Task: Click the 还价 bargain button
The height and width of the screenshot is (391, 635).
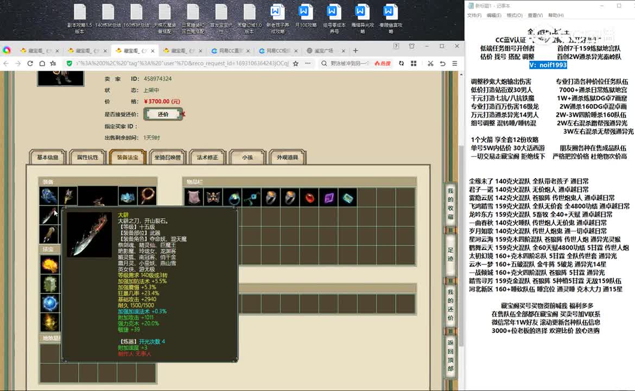Action: pyautogui.click(x=163, y=114)
